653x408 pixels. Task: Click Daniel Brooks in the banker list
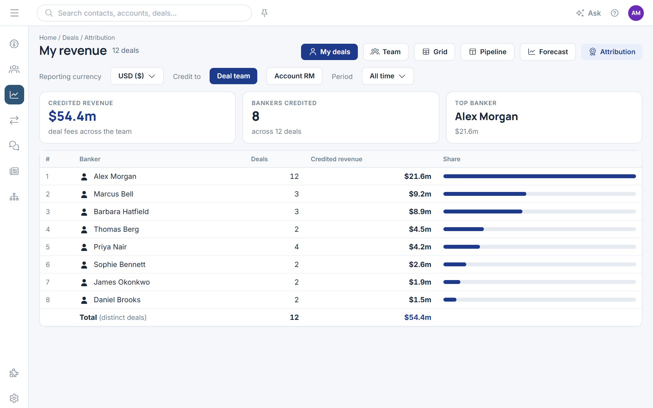pos(117,300)
